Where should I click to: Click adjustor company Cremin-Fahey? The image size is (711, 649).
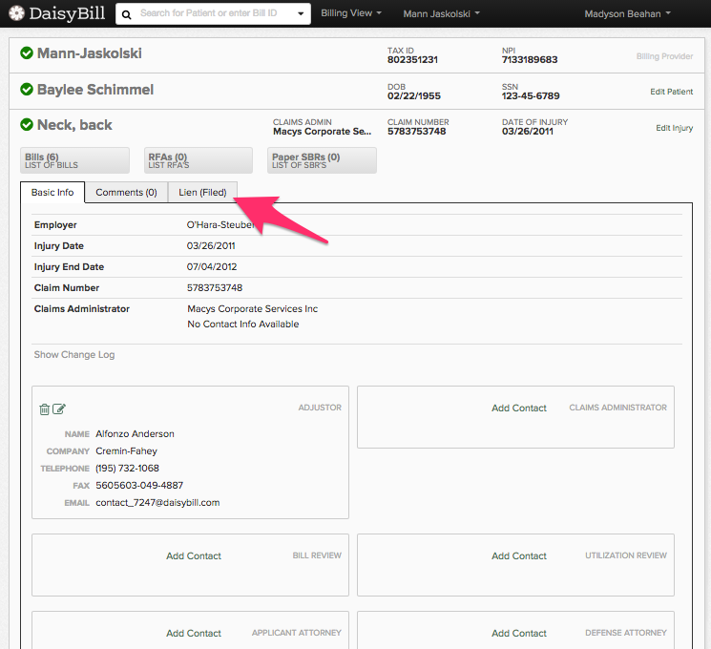point(127,451)
